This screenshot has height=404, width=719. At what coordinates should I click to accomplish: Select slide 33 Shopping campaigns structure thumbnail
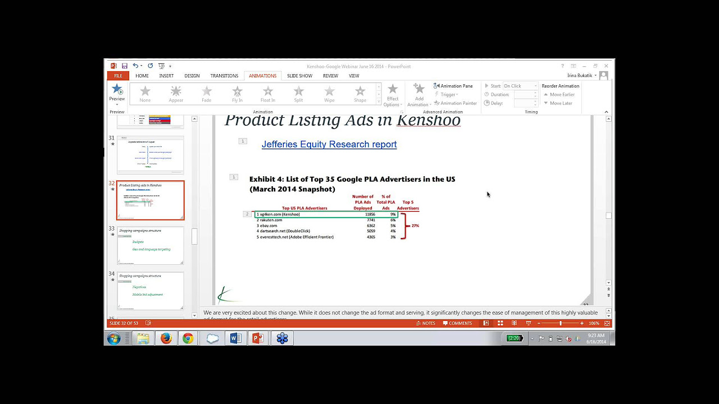[150, 245]
